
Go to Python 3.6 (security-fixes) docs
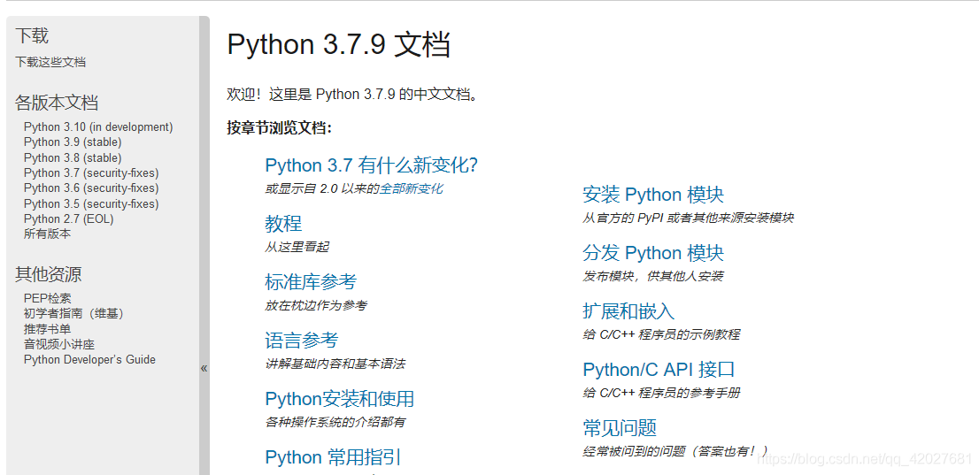[x=91, y=188]
